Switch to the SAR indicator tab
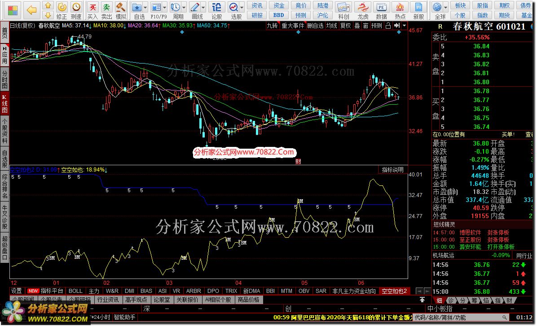The image size is (537, 326). [321, 291]
